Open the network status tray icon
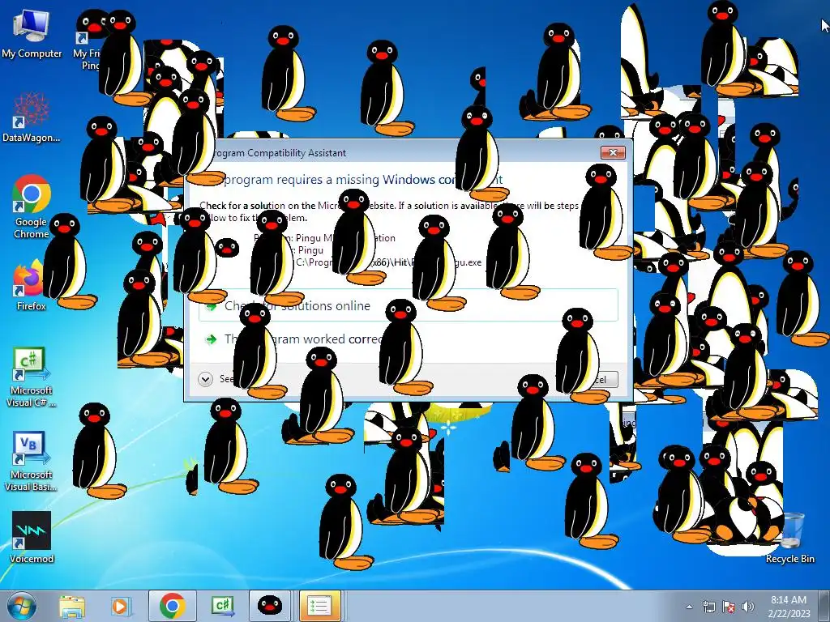This screenshot has width=830, height=622. point(708,607)
